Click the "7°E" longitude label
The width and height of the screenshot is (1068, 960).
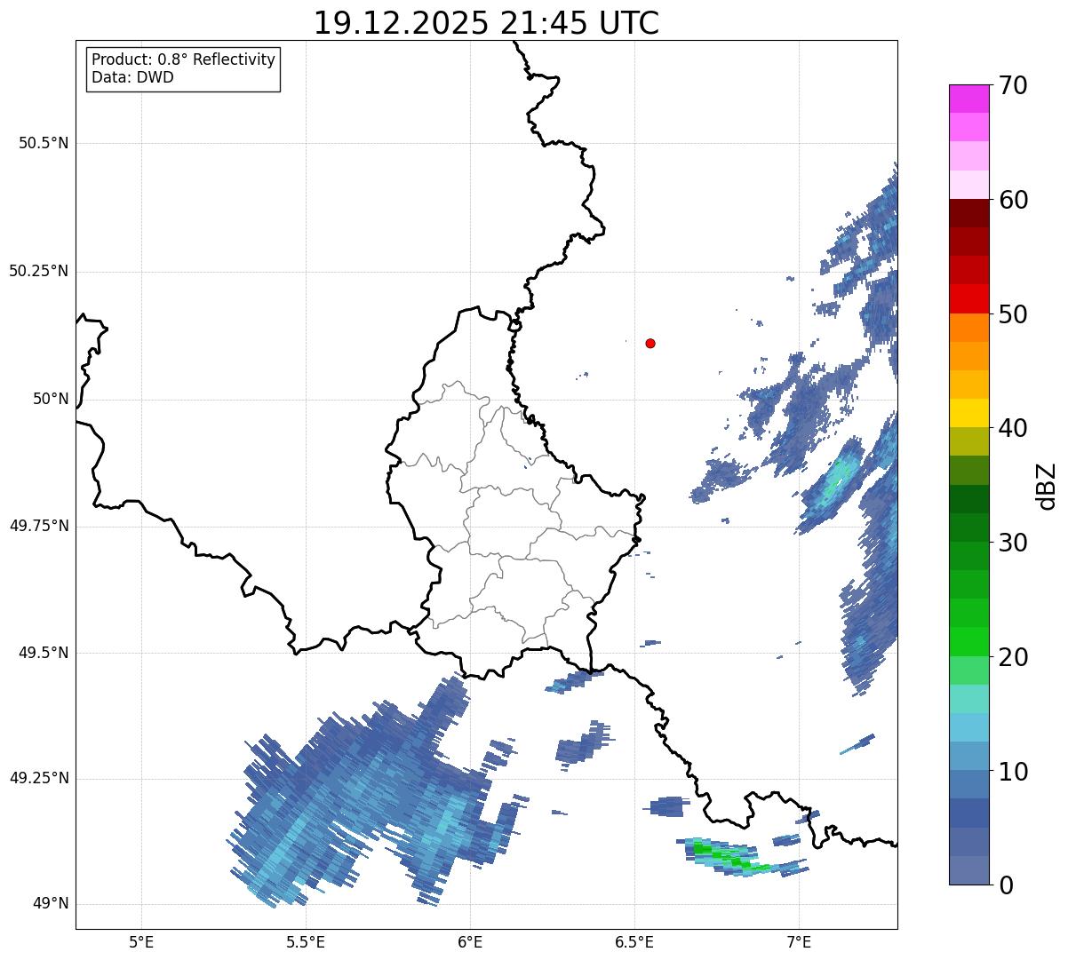click(x=799, y=941)
